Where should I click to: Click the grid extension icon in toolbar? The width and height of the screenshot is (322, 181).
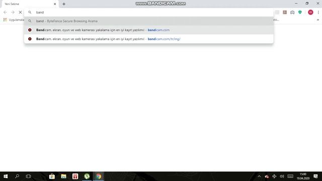click(277, 12)
